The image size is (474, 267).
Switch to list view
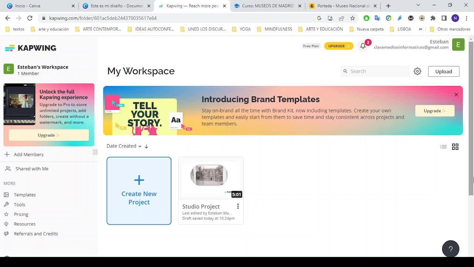tap(443, 147)
